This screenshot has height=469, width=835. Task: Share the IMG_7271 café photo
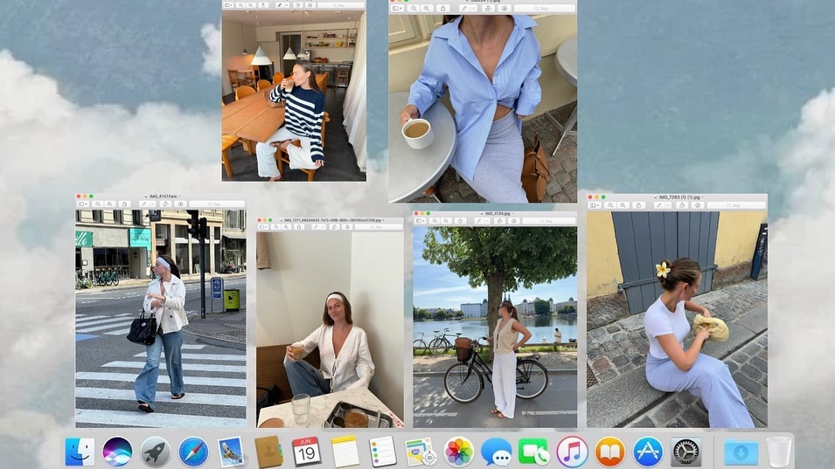[299, 227]
